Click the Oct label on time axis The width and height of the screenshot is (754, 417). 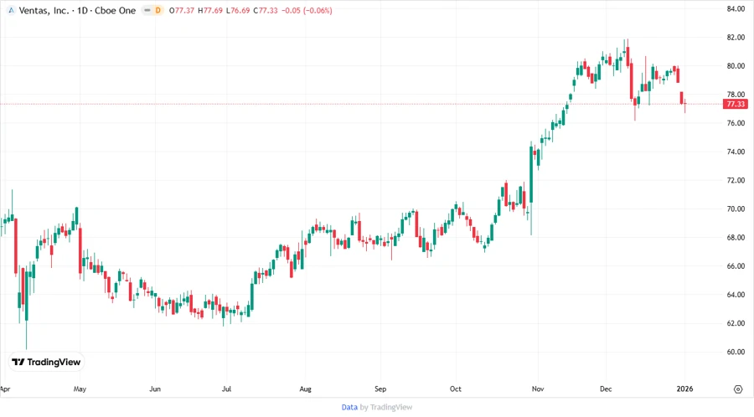click(456, 389)
